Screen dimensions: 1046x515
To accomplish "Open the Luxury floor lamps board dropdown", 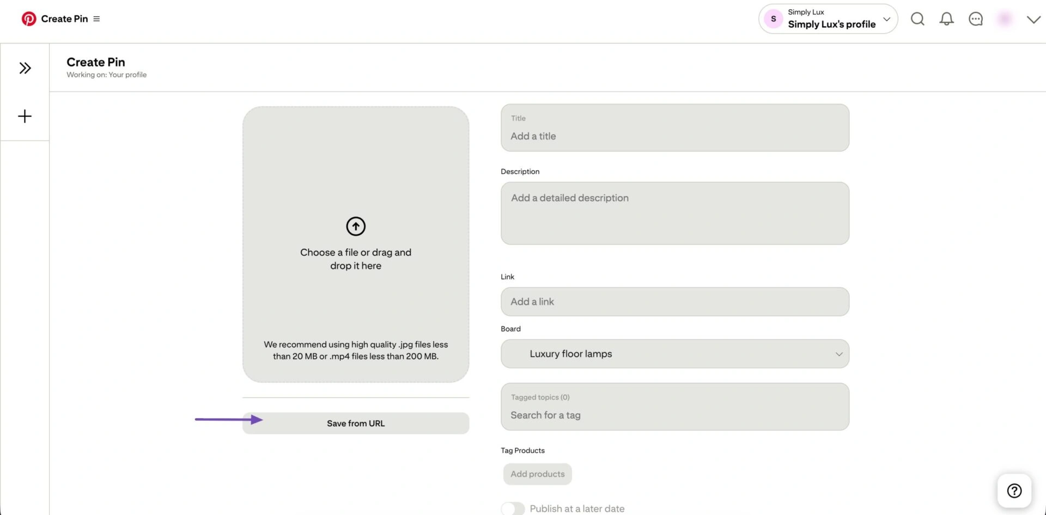I will [674, 354].
